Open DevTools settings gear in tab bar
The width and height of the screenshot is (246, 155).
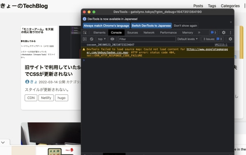pyautogui.click(x=223, y=32)
